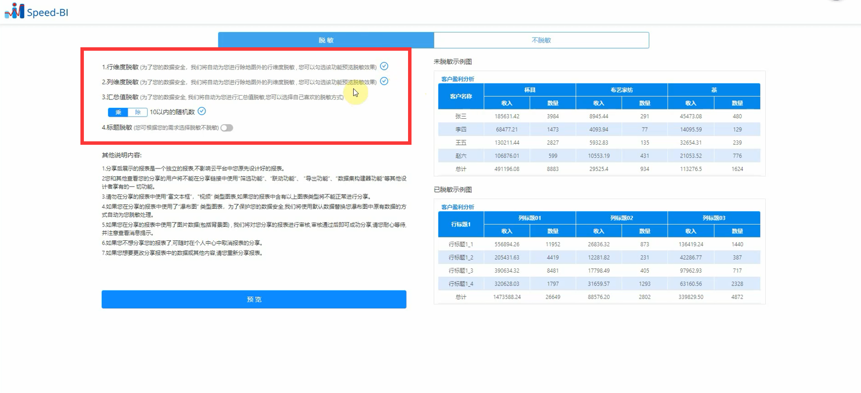Click the 2.列维度脱敏 label
This screenshot has width=861, height=393.
point(120,82)
